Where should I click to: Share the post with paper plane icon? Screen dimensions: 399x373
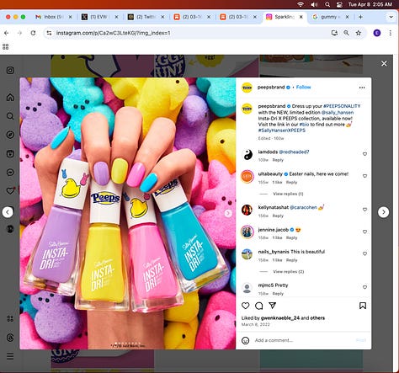tap(273, 306)
